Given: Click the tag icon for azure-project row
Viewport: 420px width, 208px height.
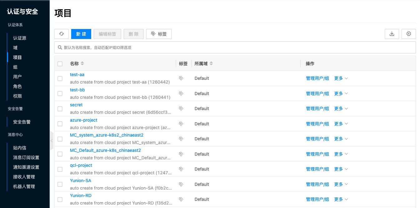Looking at the screenshot, I should click(x=181, y=124).
